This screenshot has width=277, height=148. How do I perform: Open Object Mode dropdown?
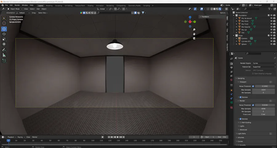[x=15, y=9]
